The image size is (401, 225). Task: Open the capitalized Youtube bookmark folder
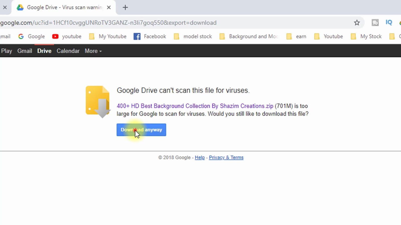pyautogui.click(x=328, y=36)
